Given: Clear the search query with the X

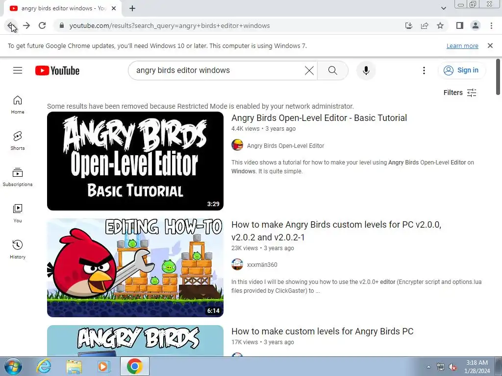Looking at the screenshot, I should pos(309,70).
